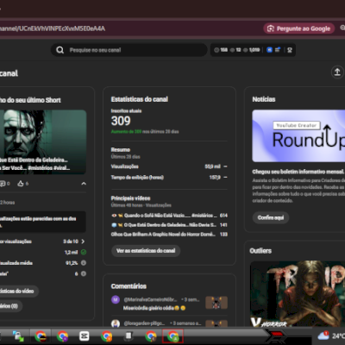This screenshot has width=345, height=345.
Task: Open the estatísticas do vídeo button
Action: [19, 291]
